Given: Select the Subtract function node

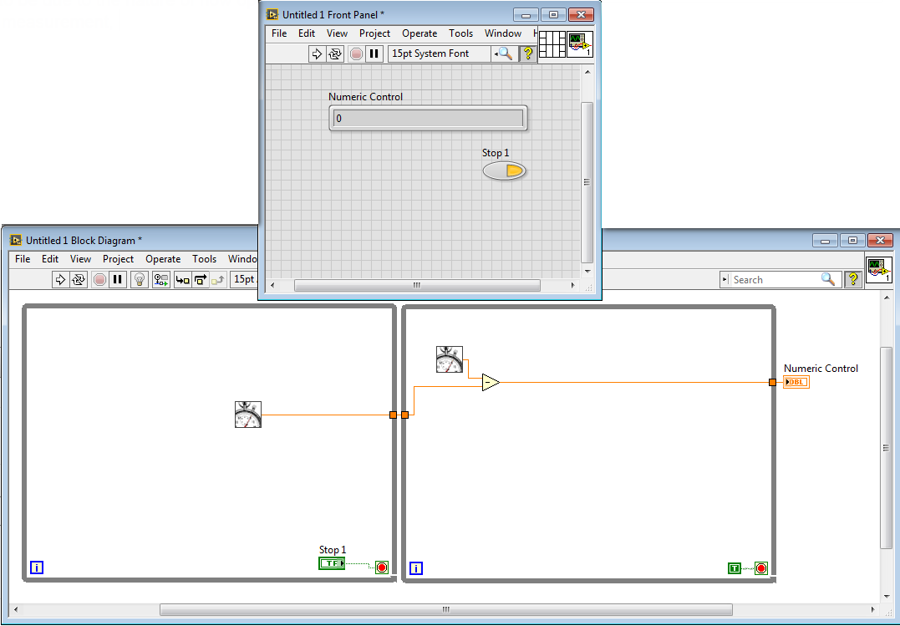Looking at the screenshot, I should (491, 383).
